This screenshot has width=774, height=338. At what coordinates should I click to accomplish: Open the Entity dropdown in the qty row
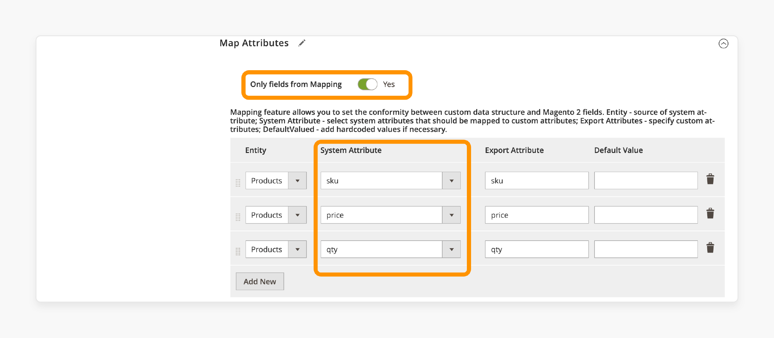[297, 249]
